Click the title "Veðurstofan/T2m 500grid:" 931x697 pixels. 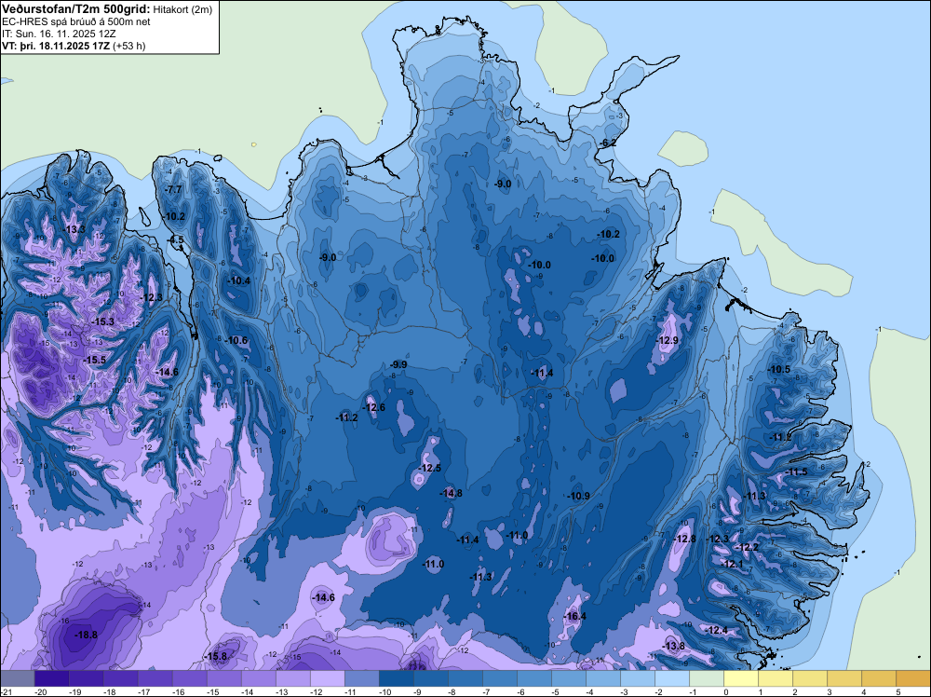tap(76, 9)
